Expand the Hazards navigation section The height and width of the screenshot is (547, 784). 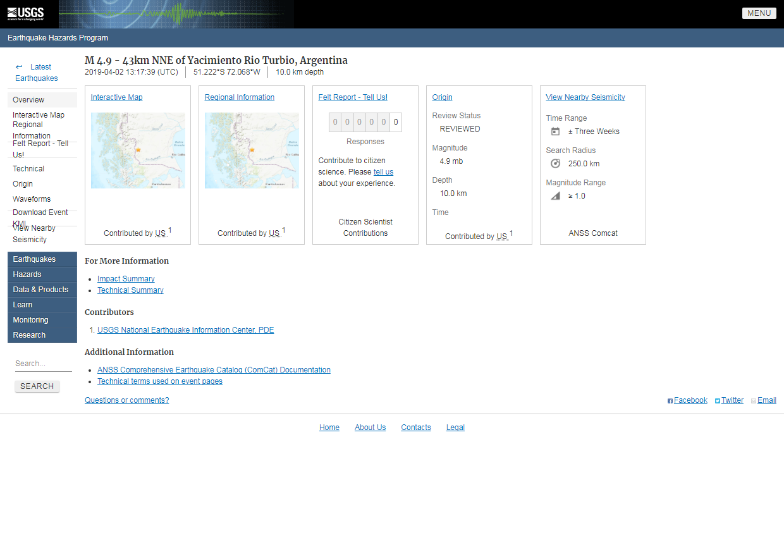point(27,274)
